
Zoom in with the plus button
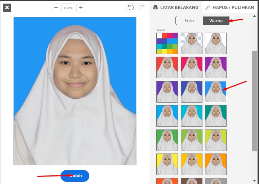81,8
